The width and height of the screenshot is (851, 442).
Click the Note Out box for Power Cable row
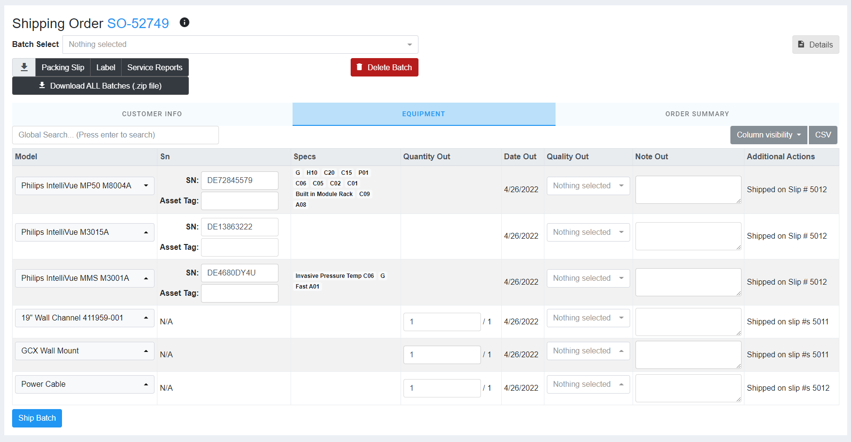coord(688,388)
